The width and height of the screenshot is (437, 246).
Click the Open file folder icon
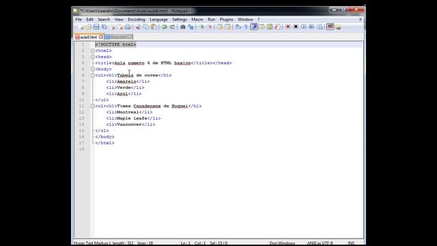click(88, 27)
